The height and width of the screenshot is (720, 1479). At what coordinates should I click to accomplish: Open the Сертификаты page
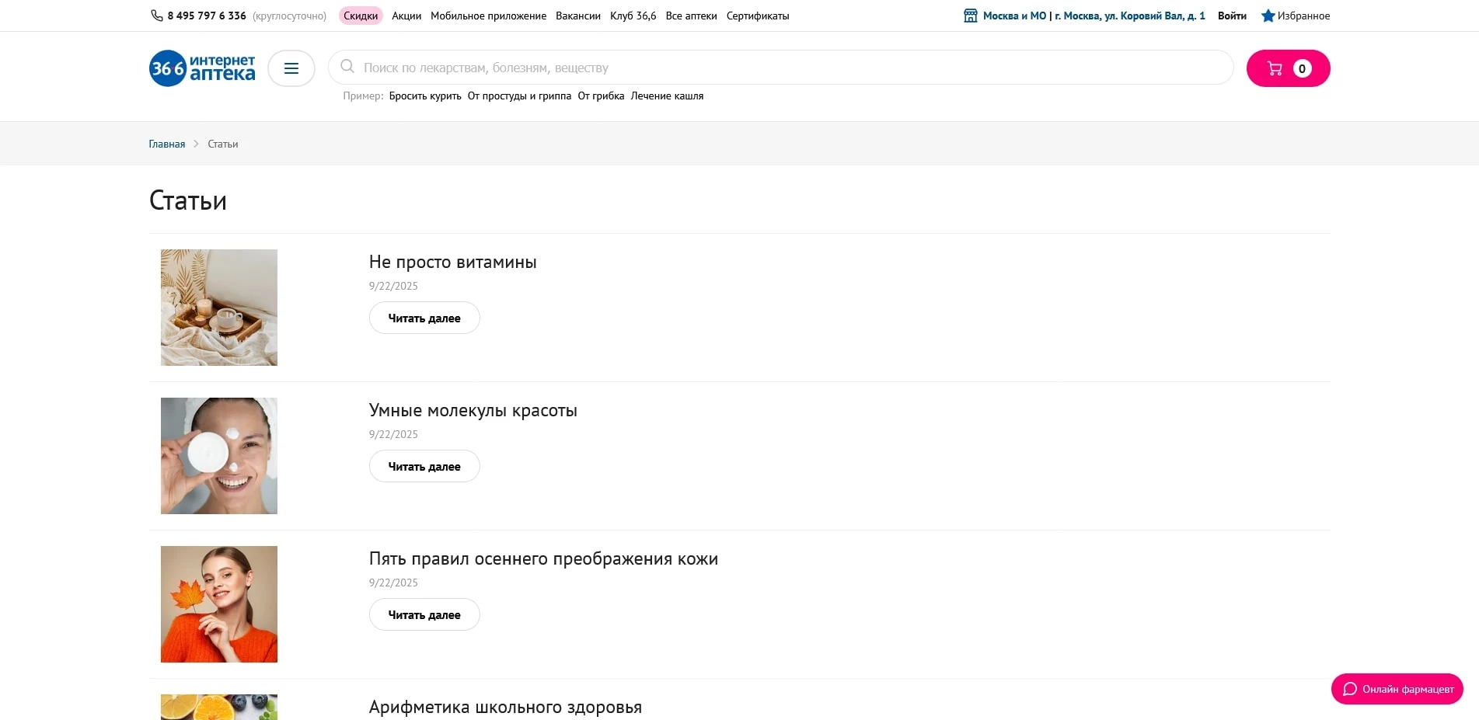click(x=757, y=16)
